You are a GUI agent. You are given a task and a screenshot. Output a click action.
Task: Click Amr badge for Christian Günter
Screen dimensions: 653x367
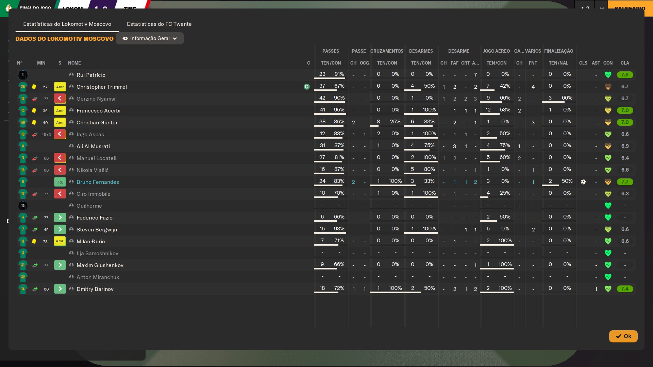tap(60, 122)
